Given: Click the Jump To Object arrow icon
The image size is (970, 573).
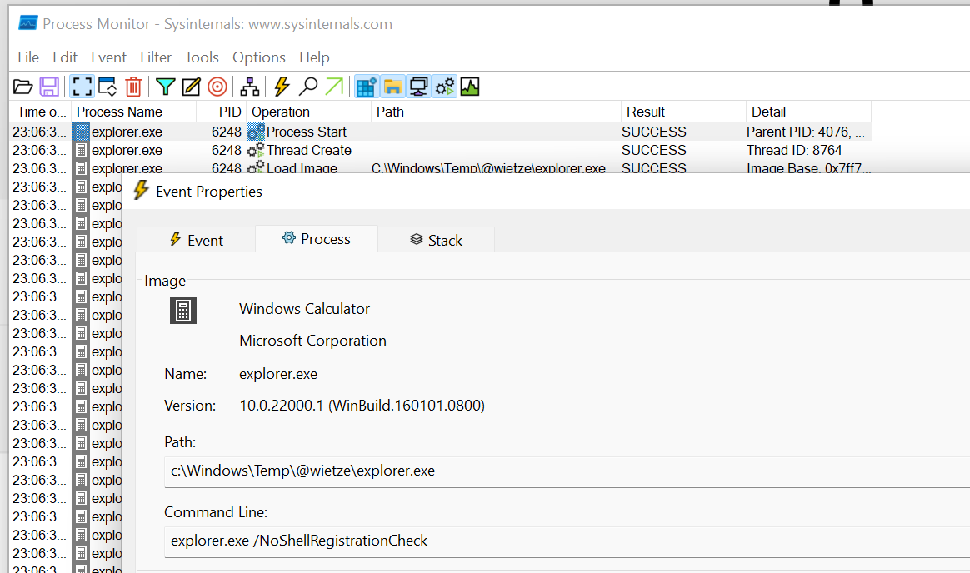Looking at the screenshot, I should [334, 87].
